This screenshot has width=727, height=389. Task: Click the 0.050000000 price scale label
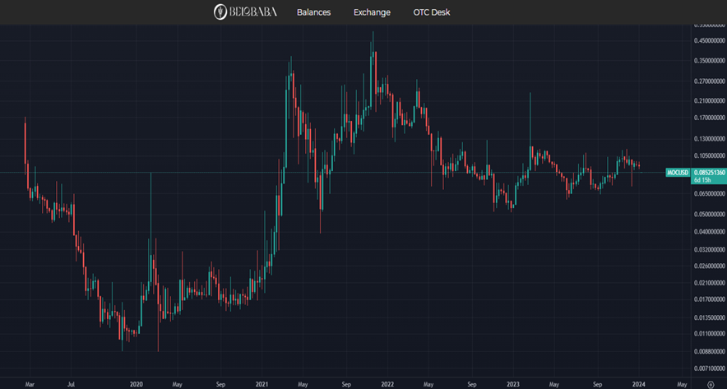[709, 214]
